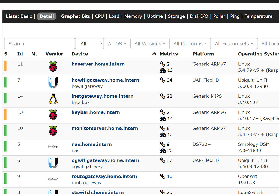Expand the All Platforms dropdown

point(190,43)
